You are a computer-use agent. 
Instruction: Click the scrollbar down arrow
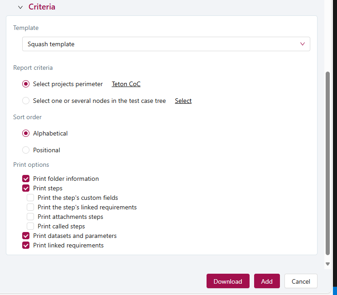(x=328, y=264)
